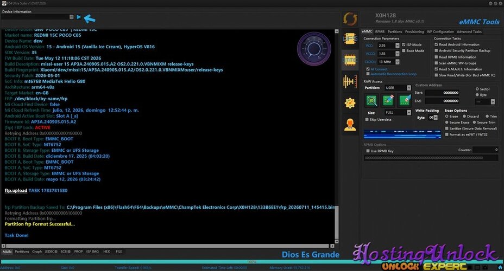Screen dimensions: 504x271
Task: Select the Byte radio button
Action: click(x=477, y=95)
